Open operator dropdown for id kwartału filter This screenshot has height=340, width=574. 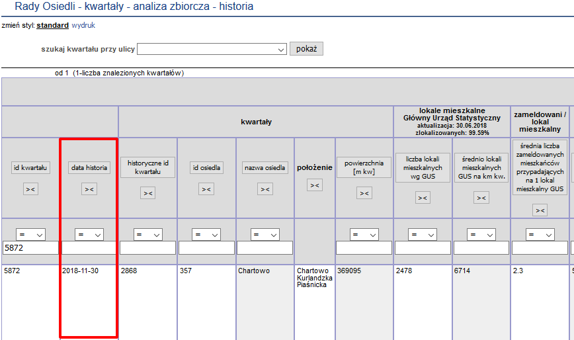click(30, 235)
